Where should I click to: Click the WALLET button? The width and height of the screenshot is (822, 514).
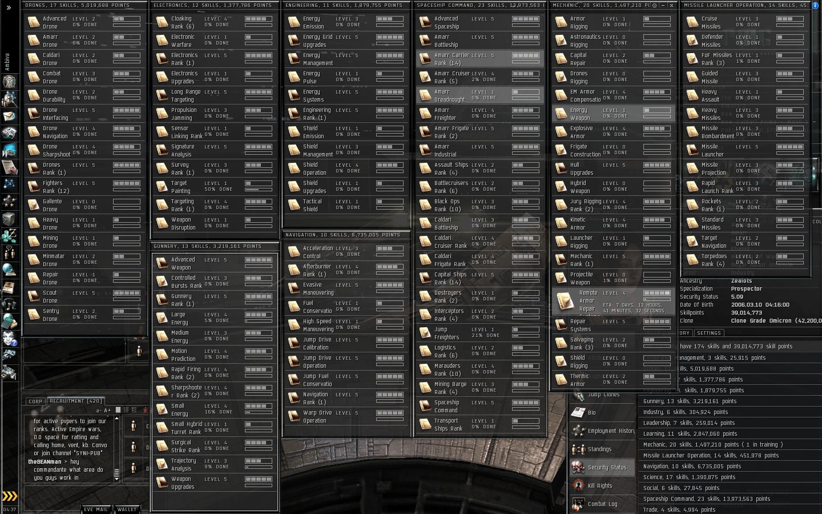(127, 509)
